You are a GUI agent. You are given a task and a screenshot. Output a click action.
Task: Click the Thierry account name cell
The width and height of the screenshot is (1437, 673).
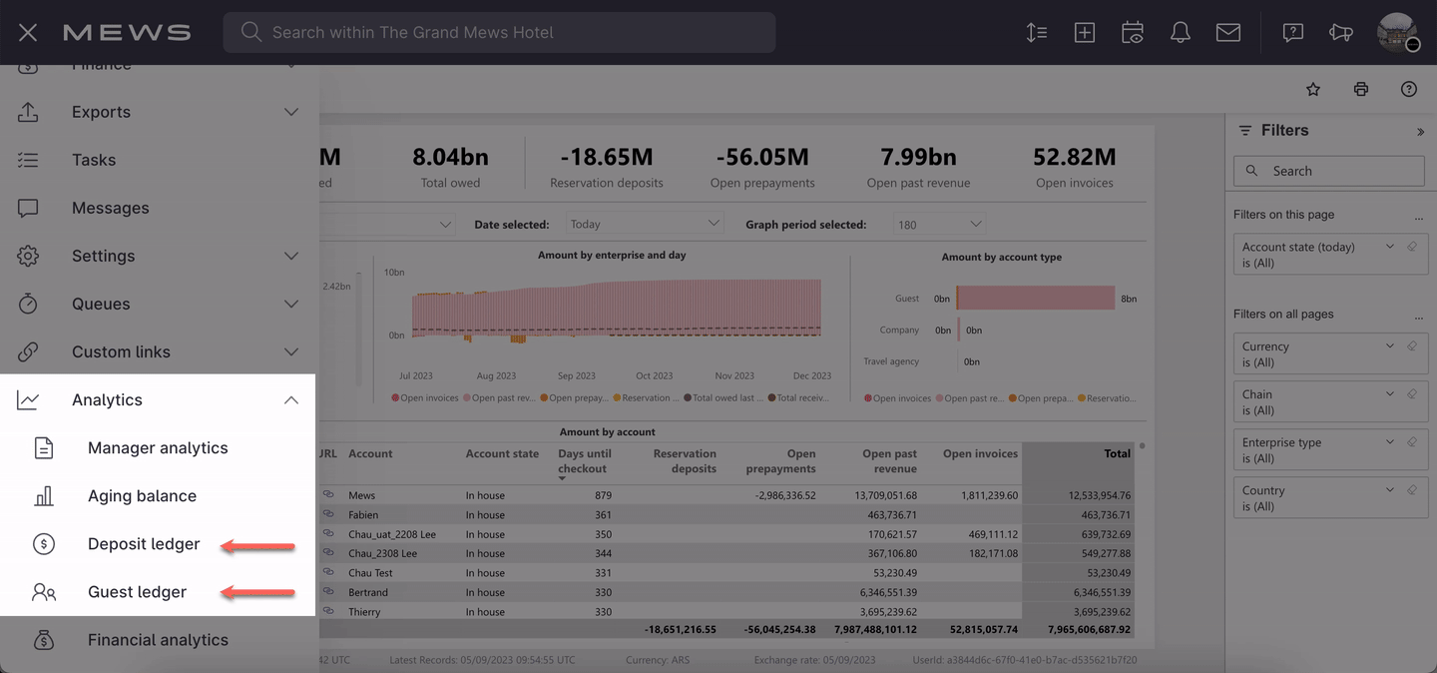pos(364,612)
